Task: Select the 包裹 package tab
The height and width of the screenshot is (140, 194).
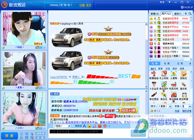Action: (167, 64)
